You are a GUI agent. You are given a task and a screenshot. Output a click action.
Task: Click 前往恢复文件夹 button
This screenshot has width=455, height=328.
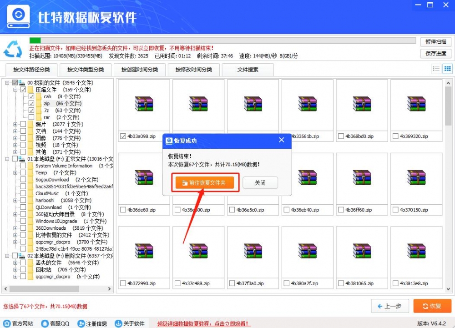point(205,183)
